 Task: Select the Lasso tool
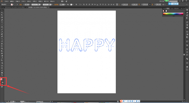coord(2,17)
